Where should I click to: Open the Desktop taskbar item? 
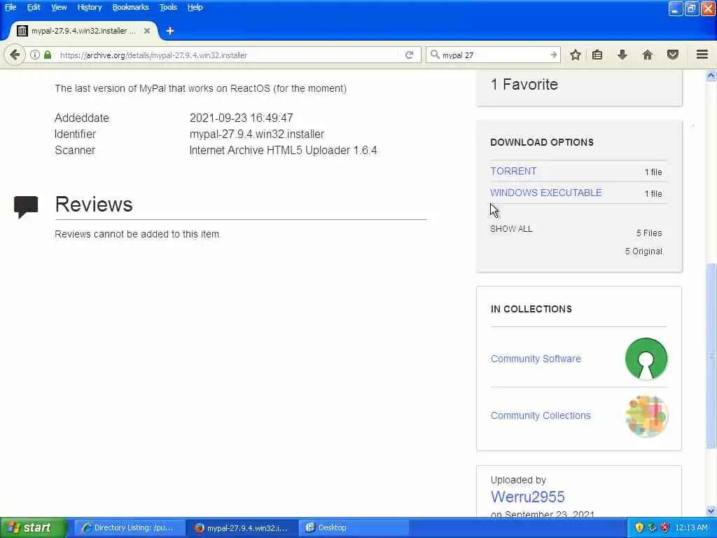click(354, 527)
